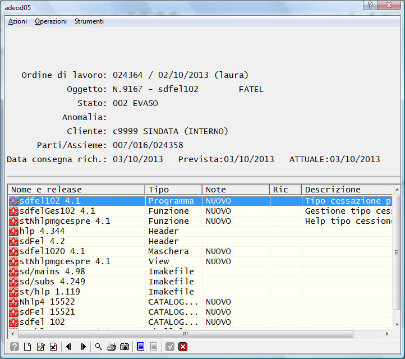Screen dimensions: 405x359
Task: Click the vertical scrollbar thumb
Action: coord(397,252)
